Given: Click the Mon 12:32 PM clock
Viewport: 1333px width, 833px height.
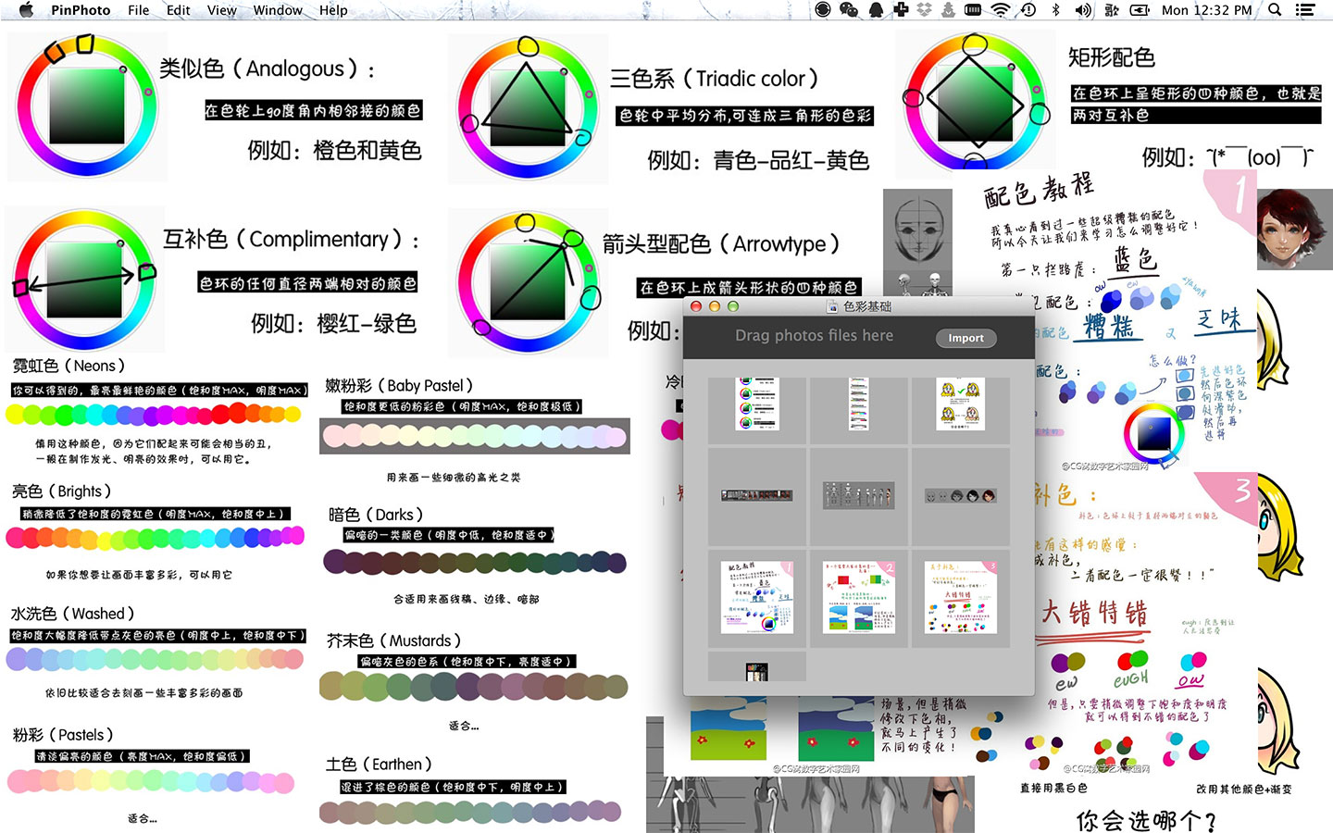Looking at the screenshot, I should [1207, 10].
